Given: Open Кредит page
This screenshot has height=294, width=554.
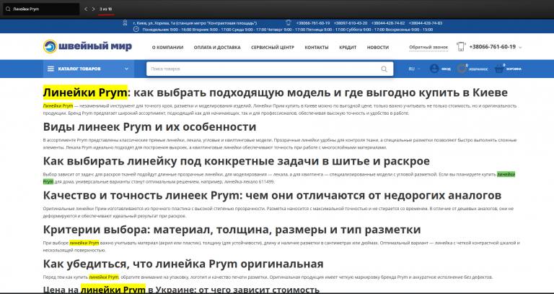Looking at the screenshot, I should click(x=348, y=48).
